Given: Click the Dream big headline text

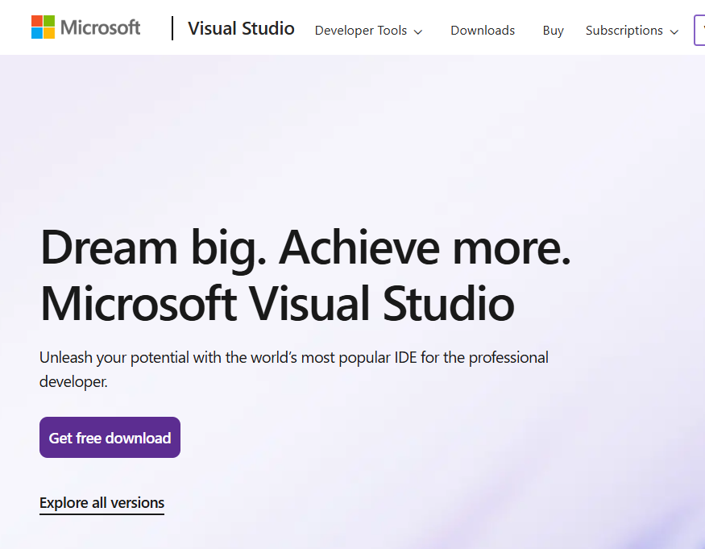Looking at the screenshot, I should (306, 248).
